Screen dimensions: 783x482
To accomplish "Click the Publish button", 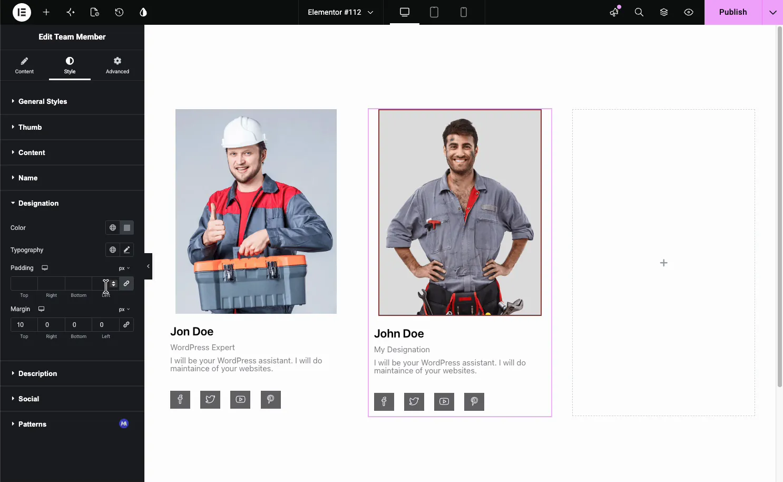I will tap(733, 12).
